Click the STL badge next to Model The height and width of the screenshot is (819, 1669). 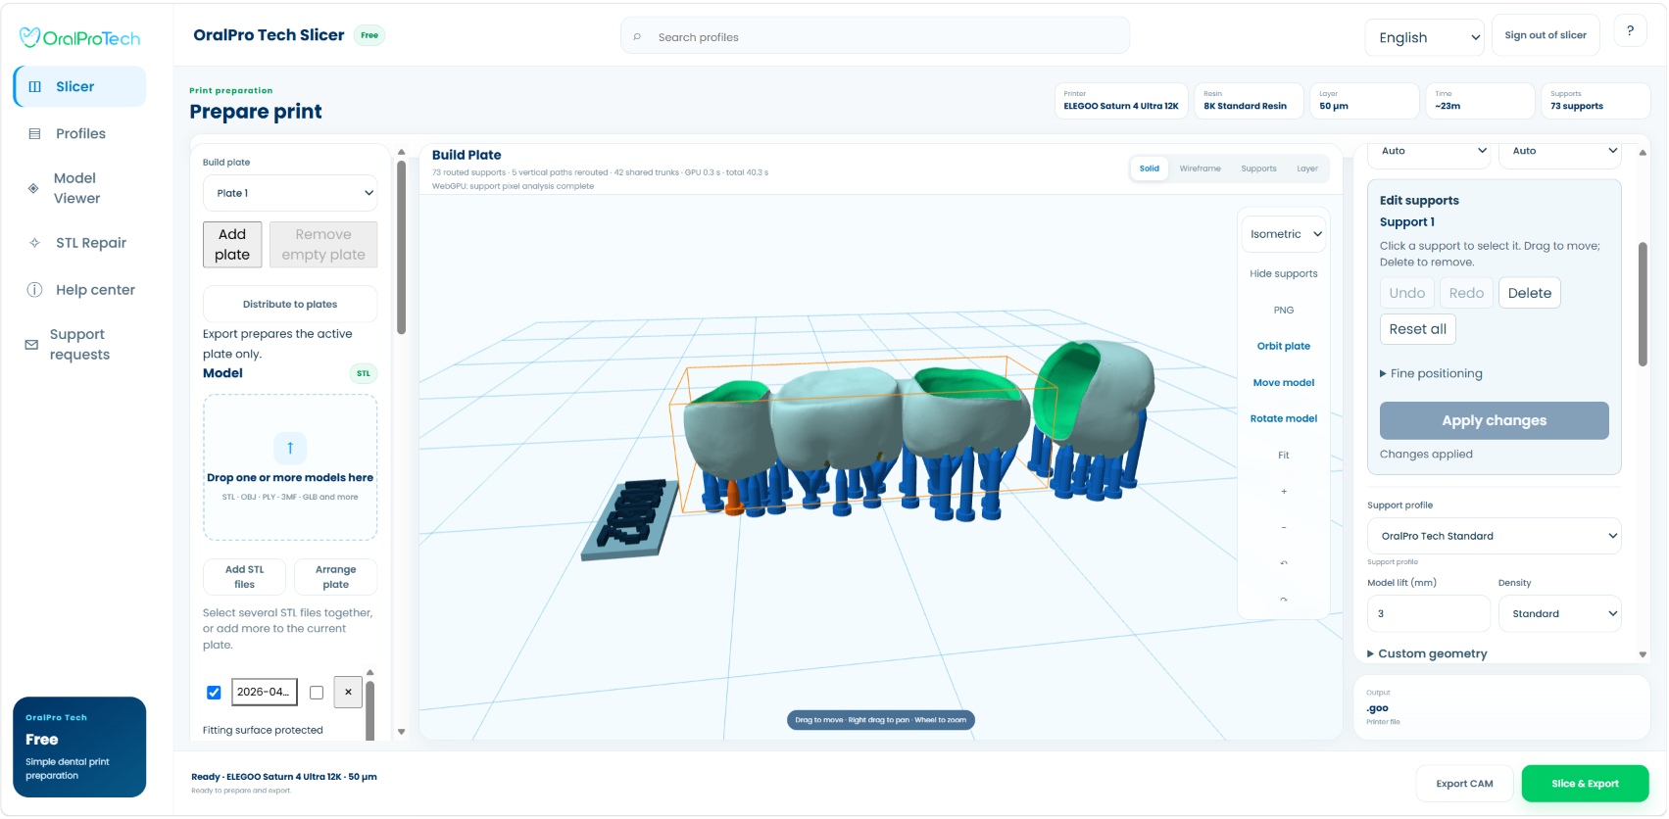point(364,373)
